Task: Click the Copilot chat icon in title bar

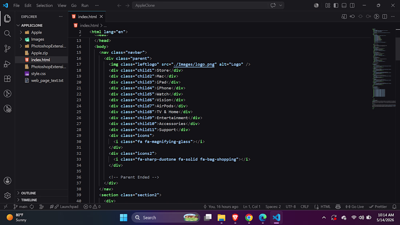Action: [273, 5]
